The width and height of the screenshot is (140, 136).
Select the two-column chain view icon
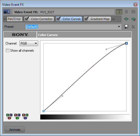pos(126,12)
